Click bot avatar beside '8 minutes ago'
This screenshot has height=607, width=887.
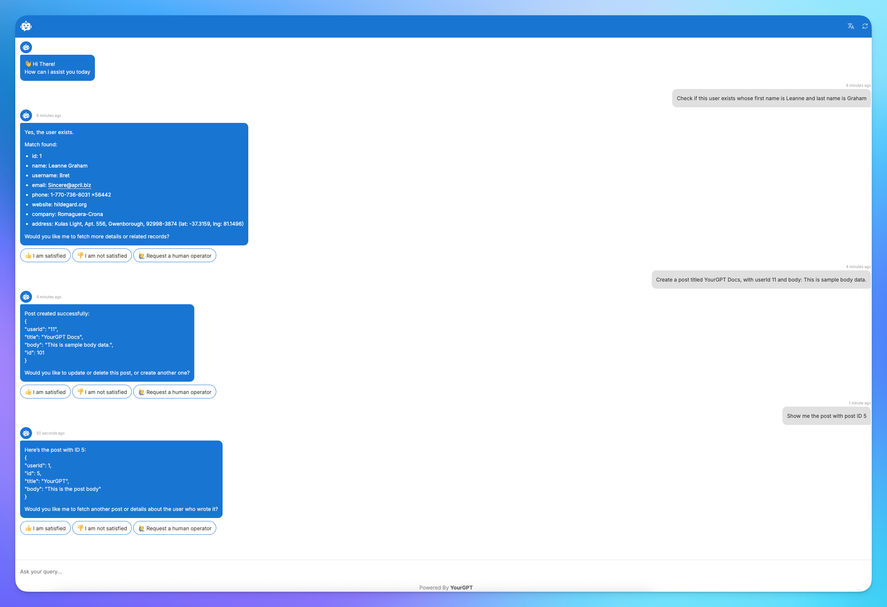(x=26, y=115)
